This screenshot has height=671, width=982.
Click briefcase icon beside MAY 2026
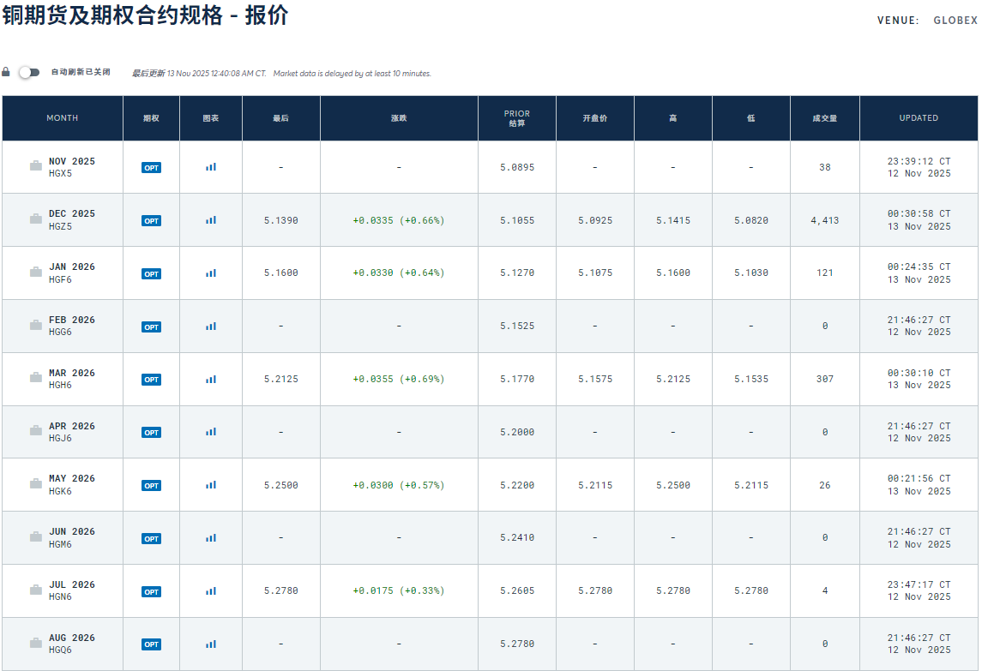pyautogui.click(x=36, y=484)
